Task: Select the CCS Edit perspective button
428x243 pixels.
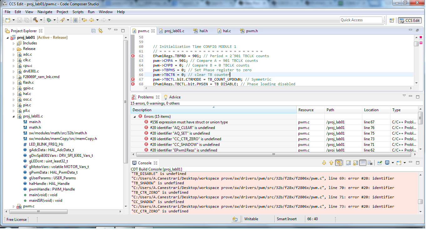Action: [x=410, y=20]
